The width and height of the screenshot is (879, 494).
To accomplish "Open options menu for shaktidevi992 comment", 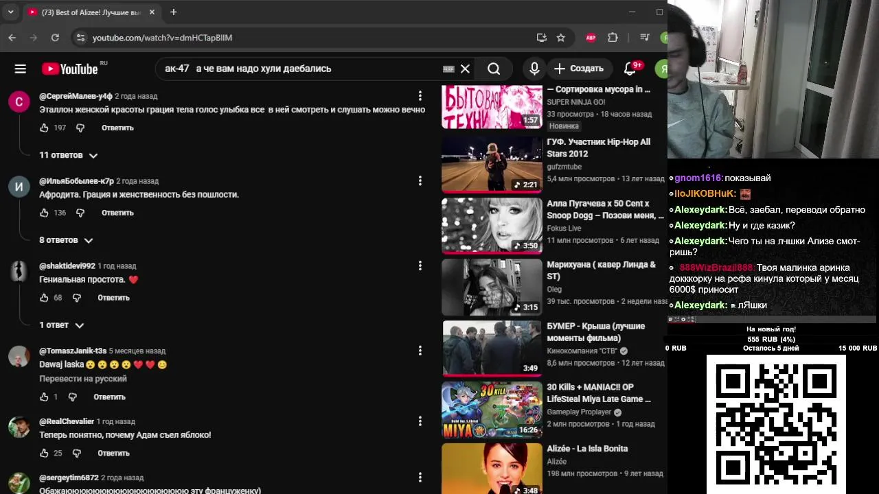I will (420, 266).
